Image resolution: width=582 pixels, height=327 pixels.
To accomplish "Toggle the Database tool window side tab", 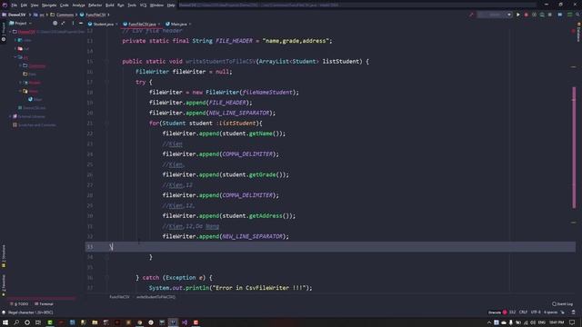I will click(x=578, y=33).
